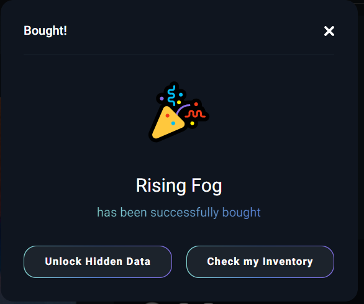364x304 pixels.
Task: Click the "has been successfully bought" message
Action: click(179, 212)
